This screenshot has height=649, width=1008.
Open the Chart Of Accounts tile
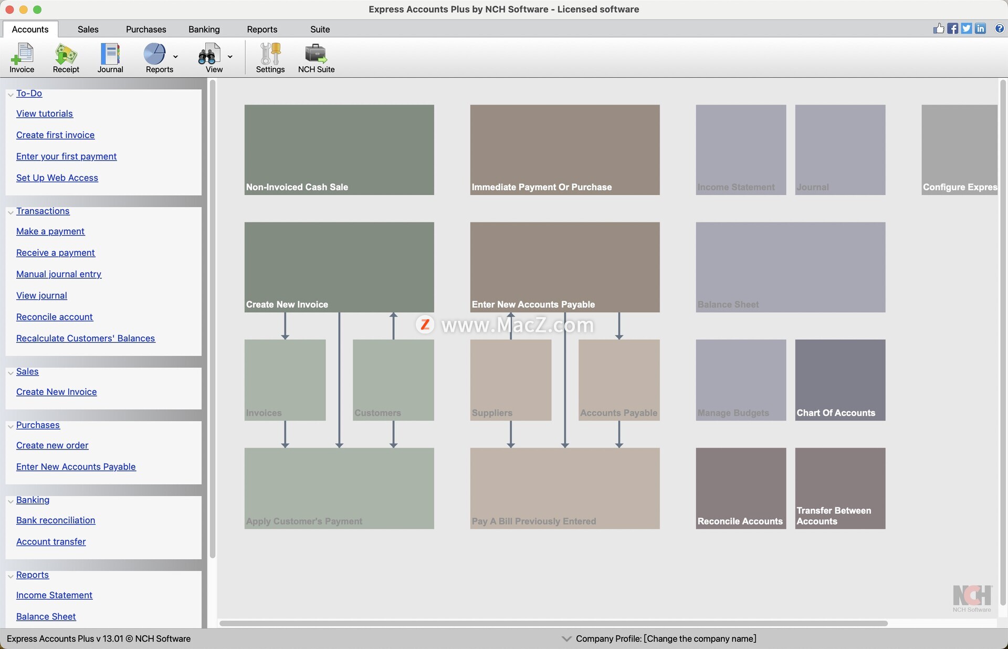coord(840,380)
